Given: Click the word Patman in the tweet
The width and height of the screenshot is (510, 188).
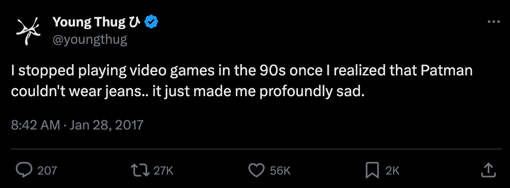Looking at the screenshot, I should pyautogui.click(x=447, y=71).
